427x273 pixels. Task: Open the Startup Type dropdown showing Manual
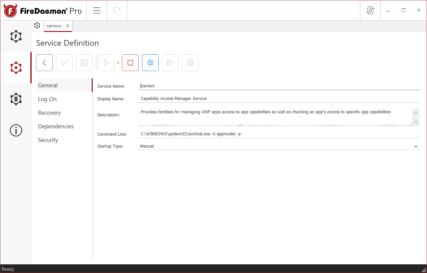point(279,146)
